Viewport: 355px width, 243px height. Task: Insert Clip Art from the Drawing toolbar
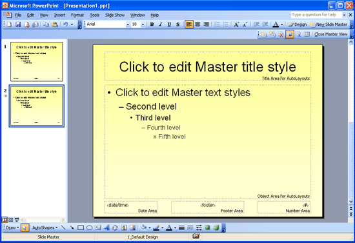coord(124,228)
